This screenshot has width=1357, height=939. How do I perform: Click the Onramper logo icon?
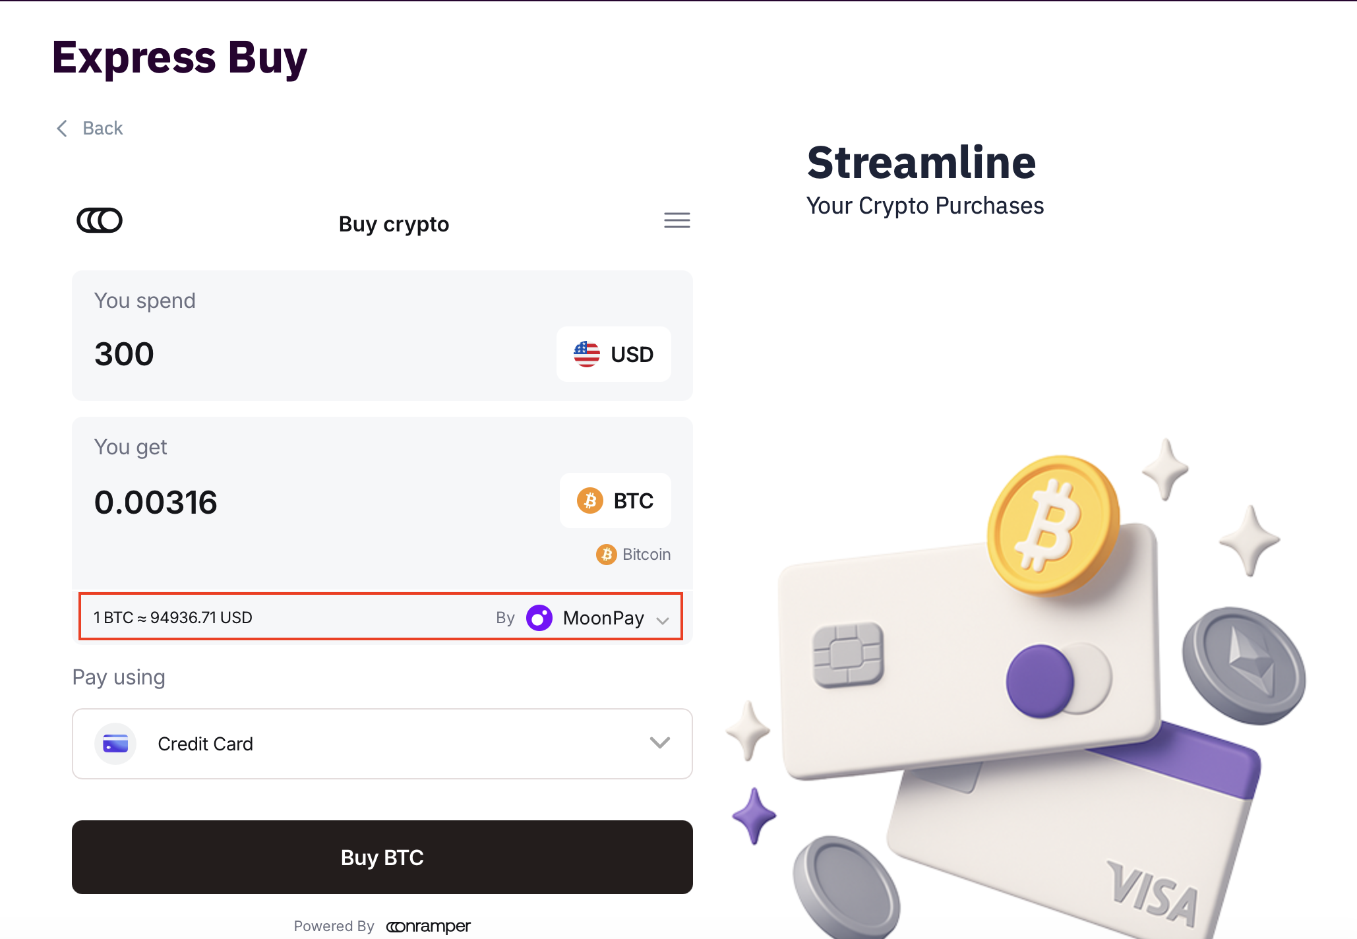[100, 220]
